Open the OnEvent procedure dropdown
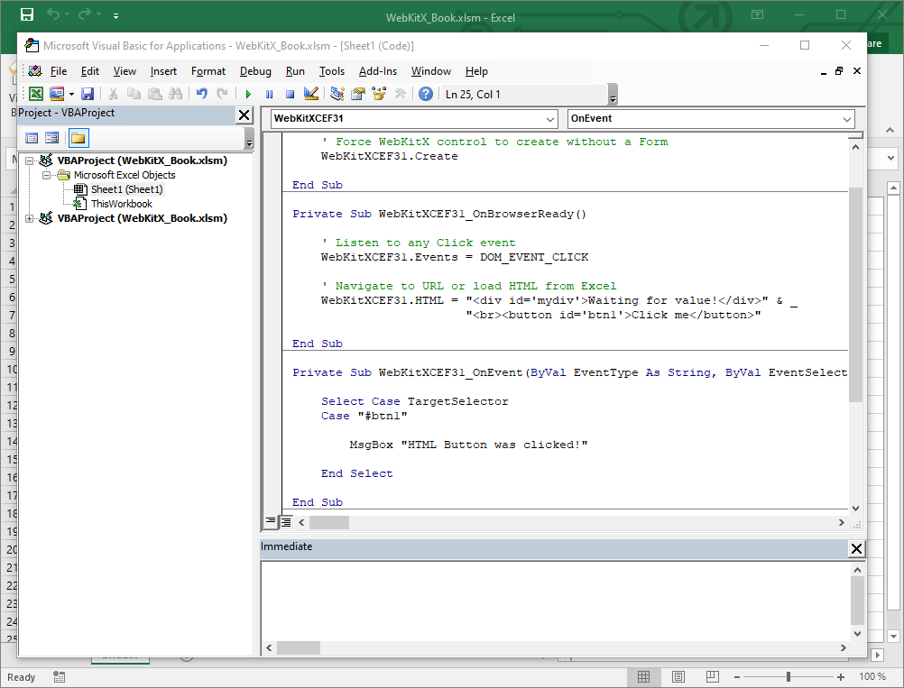 pyautogui.click(x=847, y=119)
